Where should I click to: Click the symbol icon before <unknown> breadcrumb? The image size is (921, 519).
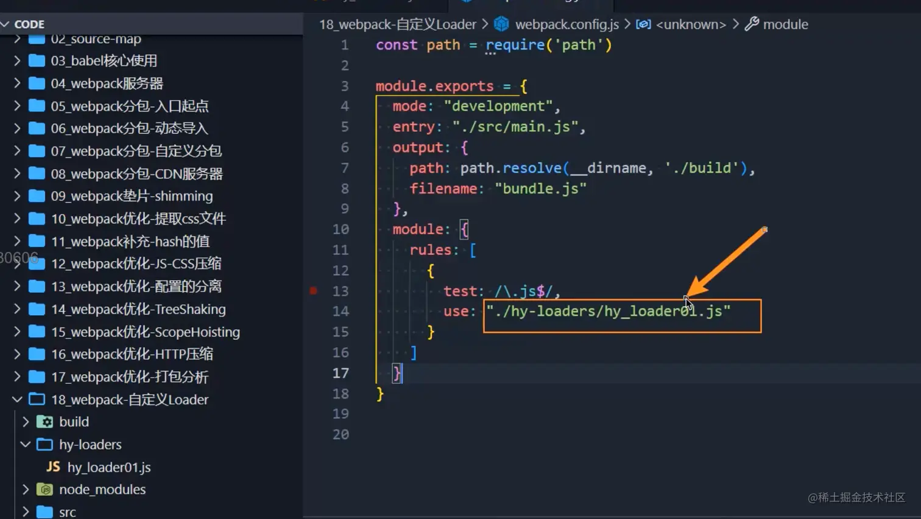coord(643,24)
